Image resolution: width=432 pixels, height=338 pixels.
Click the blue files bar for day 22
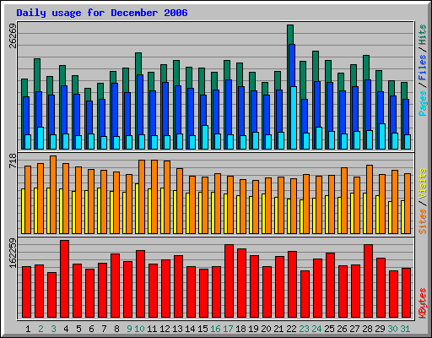point(292,65)
